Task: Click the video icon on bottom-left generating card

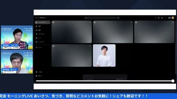Action: (53, 46)
